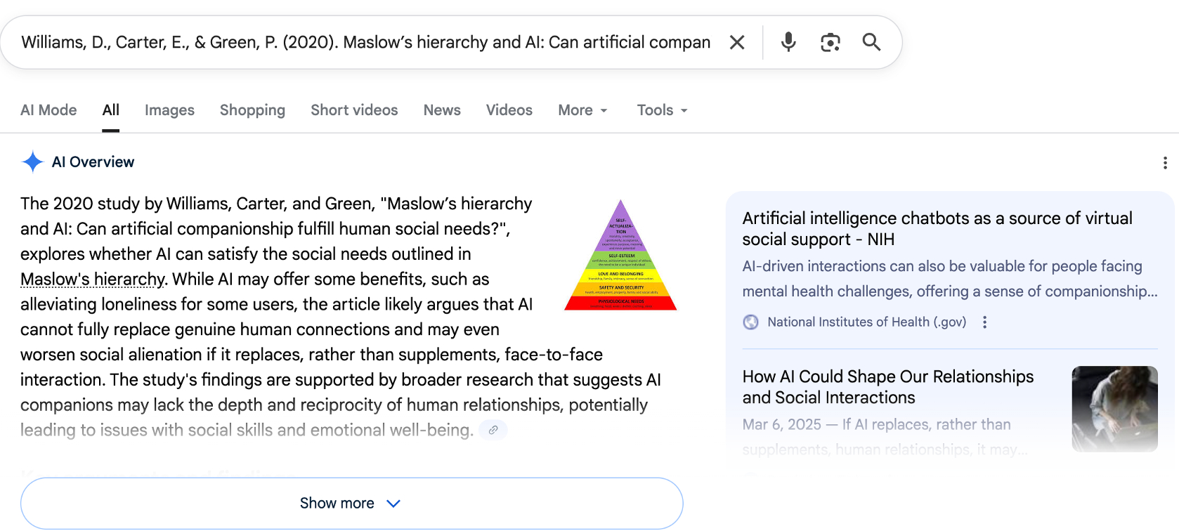Viewport: 1179px width, 531px height.
Task: Click the Maslow pyramid diagram thumbnail
Action: 620,256
